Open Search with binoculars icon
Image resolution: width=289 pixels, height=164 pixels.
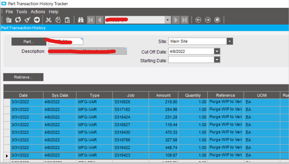[x=81, y=20]
